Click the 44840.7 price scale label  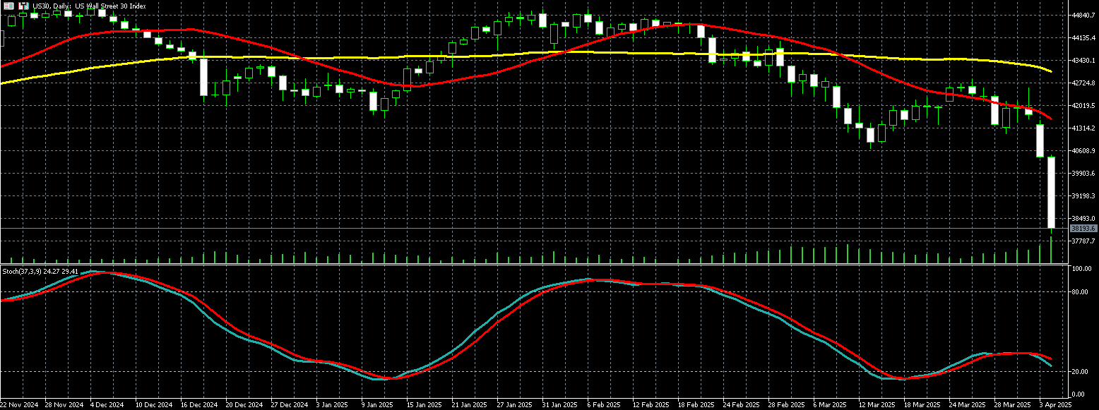pos(1082,15)
